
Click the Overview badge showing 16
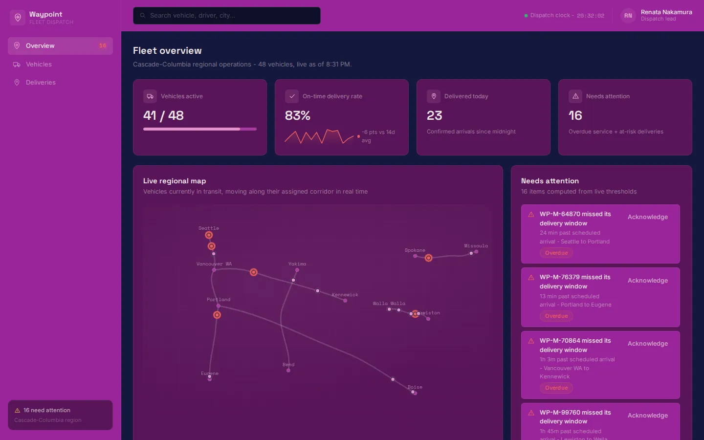tap(103, 46)
